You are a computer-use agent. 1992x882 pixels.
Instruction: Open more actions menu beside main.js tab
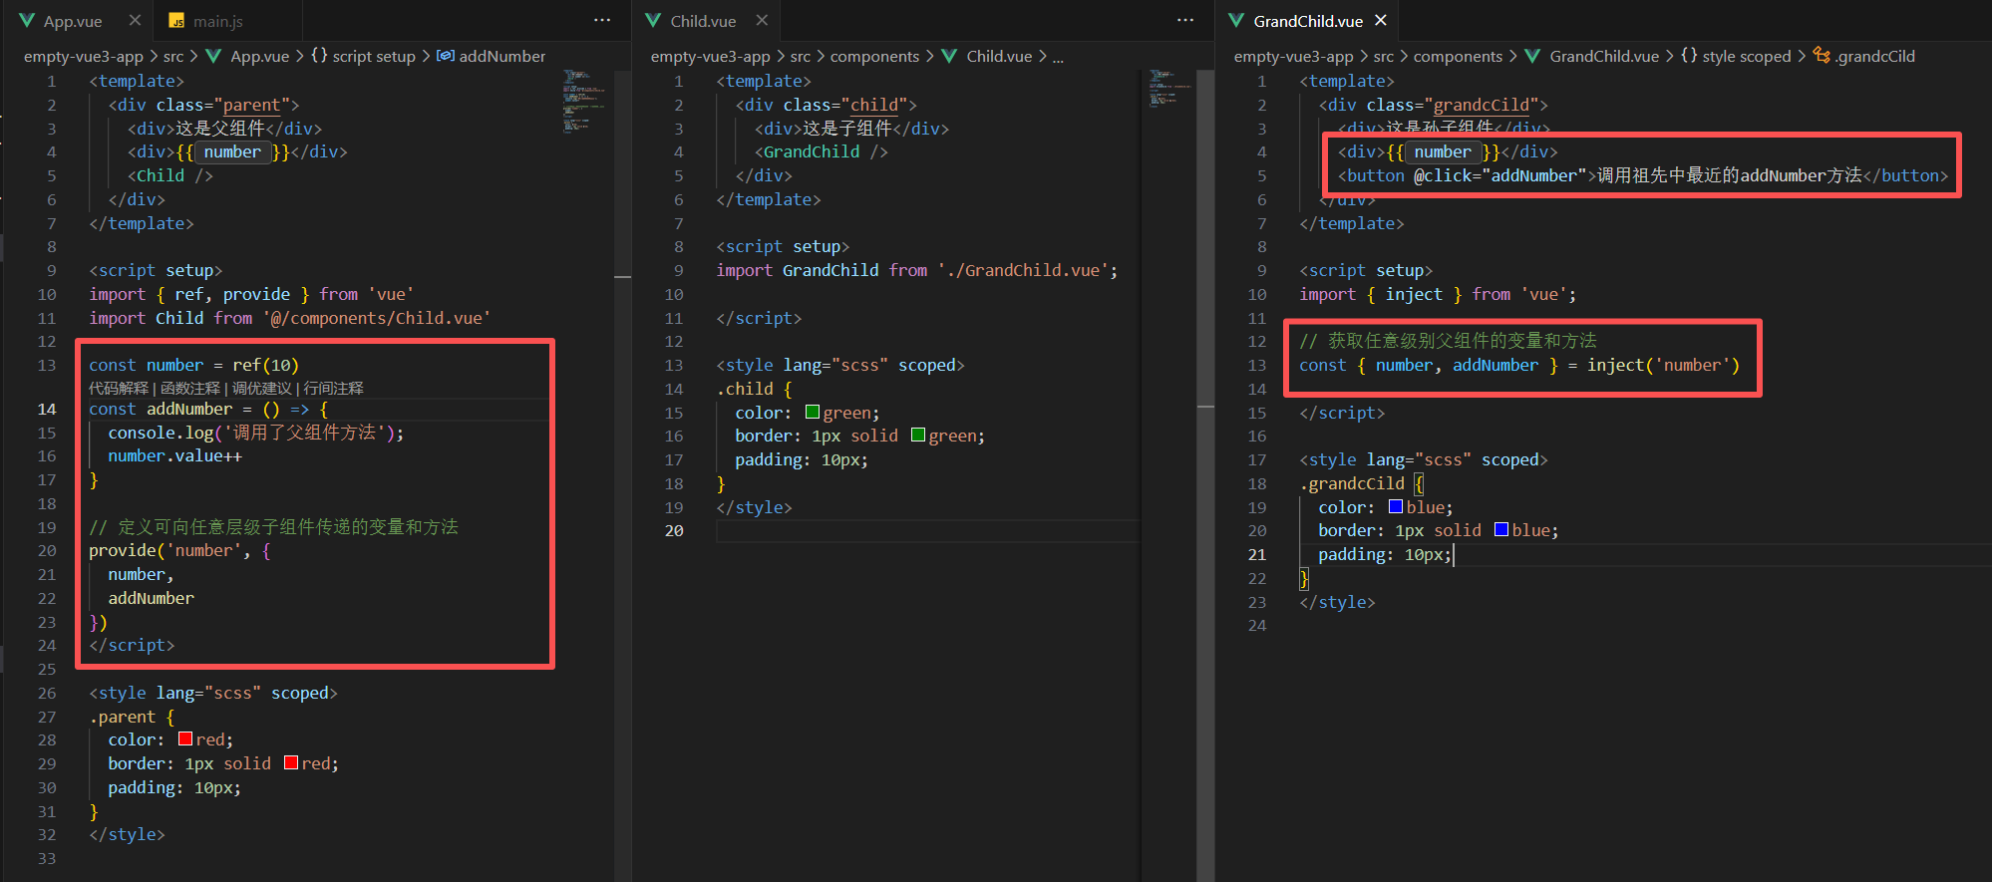602,20
